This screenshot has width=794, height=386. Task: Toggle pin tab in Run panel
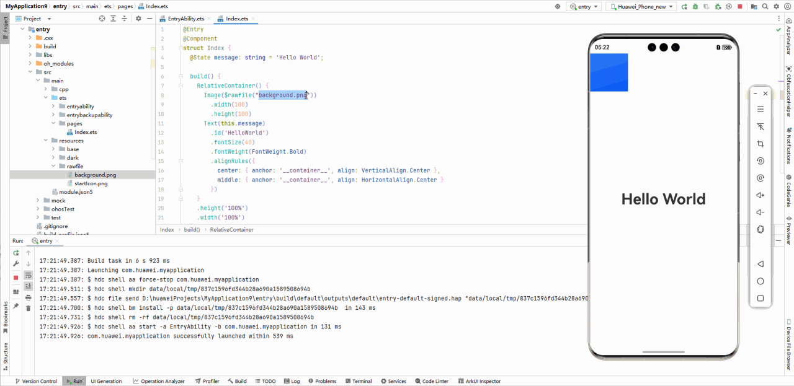pyautogui.click(x=16, y=307)
